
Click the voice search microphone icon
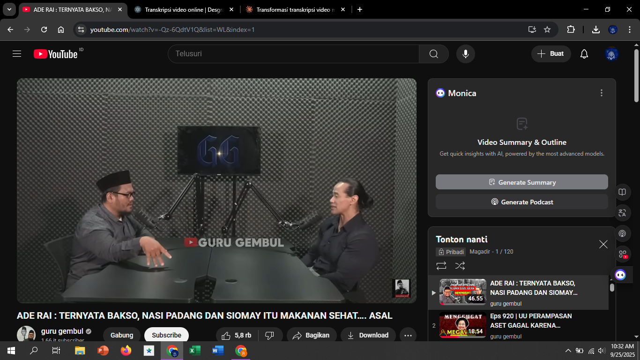pyautogui.click(x=465, y=54)
